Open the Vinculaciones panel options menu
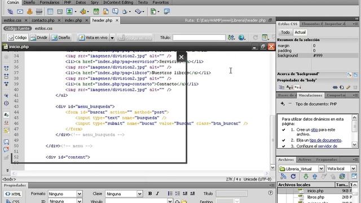 click(355, 95)
